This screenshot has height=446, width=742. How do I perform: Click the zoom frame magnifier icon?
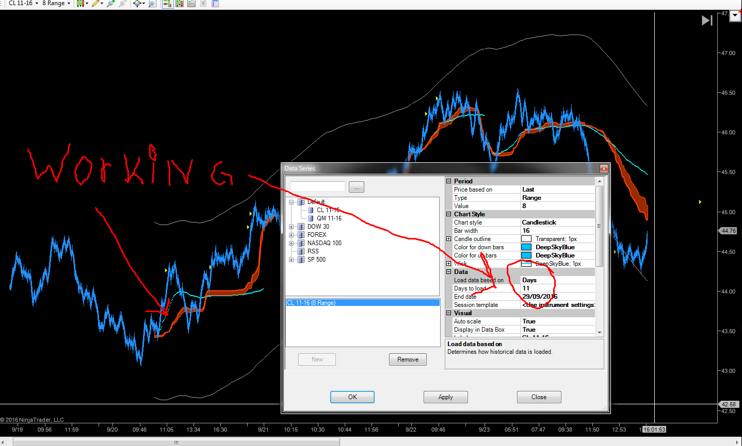[152, 3]
